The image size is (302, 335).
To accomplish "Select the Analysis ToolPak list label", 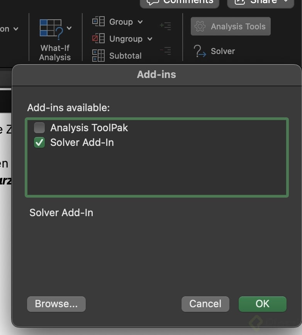I will pyautogui.click(x=89, y=128).
